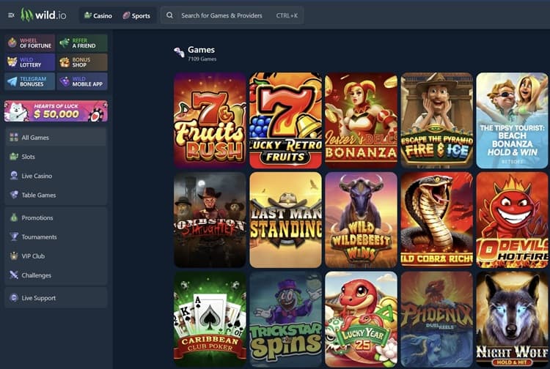The height and width of the screenshot is (369, 550).
Task: Click the VIP Club crown icon
Action: [14, 256]
